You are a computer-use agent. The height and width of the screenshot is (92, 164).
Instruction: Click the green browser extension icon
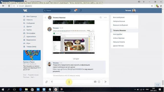157,6
